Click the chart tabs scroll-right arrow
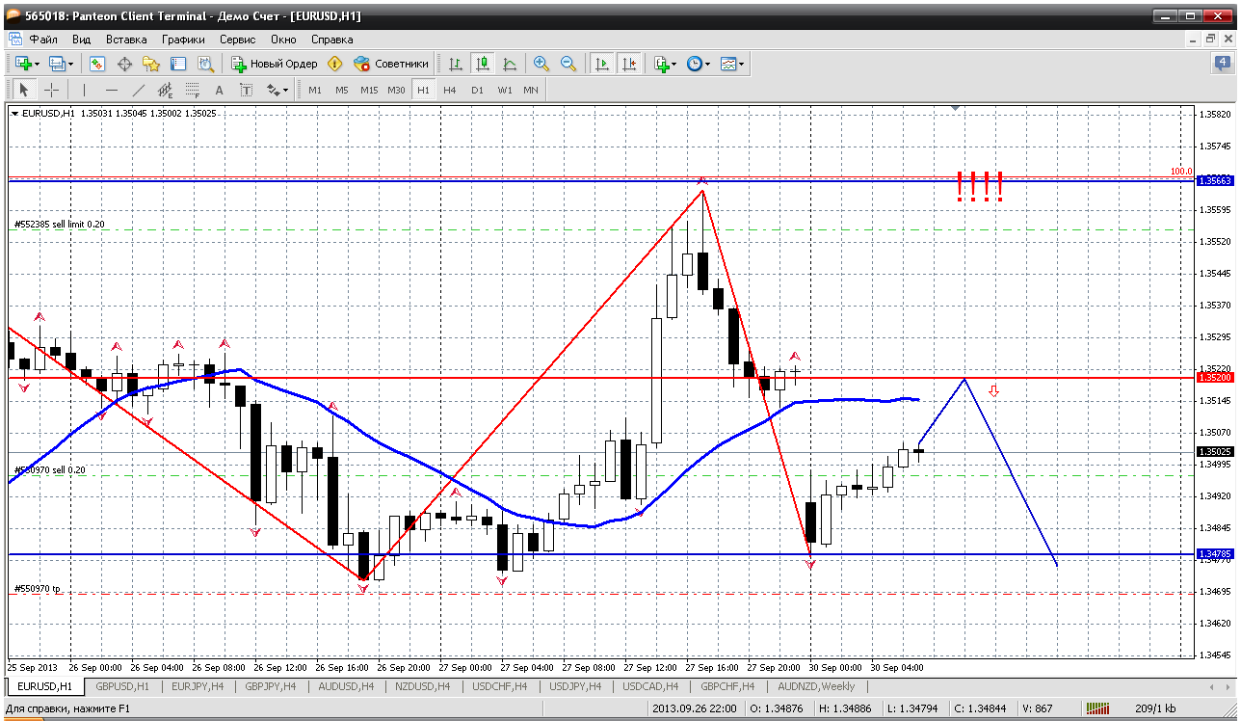 (x=1230, y=686)
